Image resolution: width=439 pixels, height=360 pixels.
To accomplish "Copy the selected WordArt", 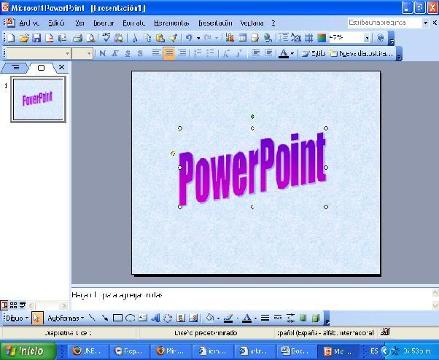I will tap(147, 38).
